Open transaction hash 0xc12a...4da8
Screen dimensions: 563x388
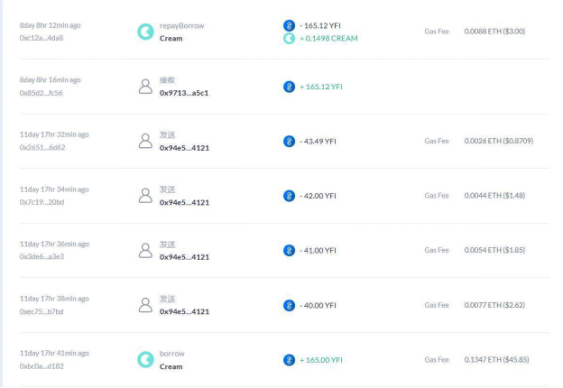click(x=42, y=38)
